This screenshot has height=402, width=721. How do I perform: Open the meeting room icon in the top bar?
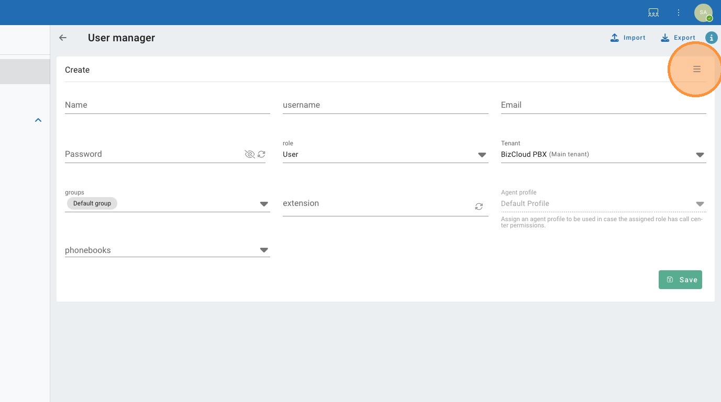(653, 13)
